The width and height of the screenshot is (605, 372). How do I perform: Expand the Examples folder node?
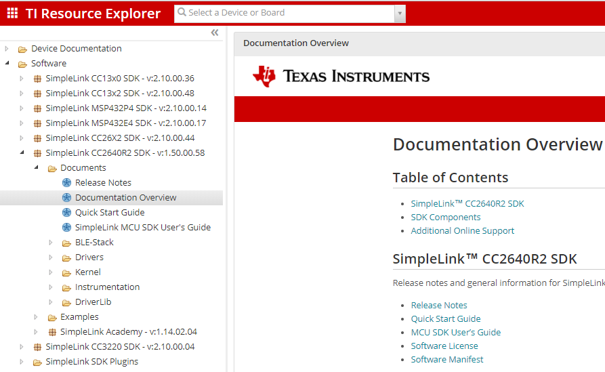[36, 317]
